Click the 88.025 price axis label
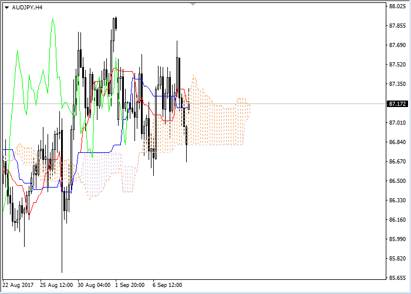The image size is (411, 294). click(x=397, y=6)
